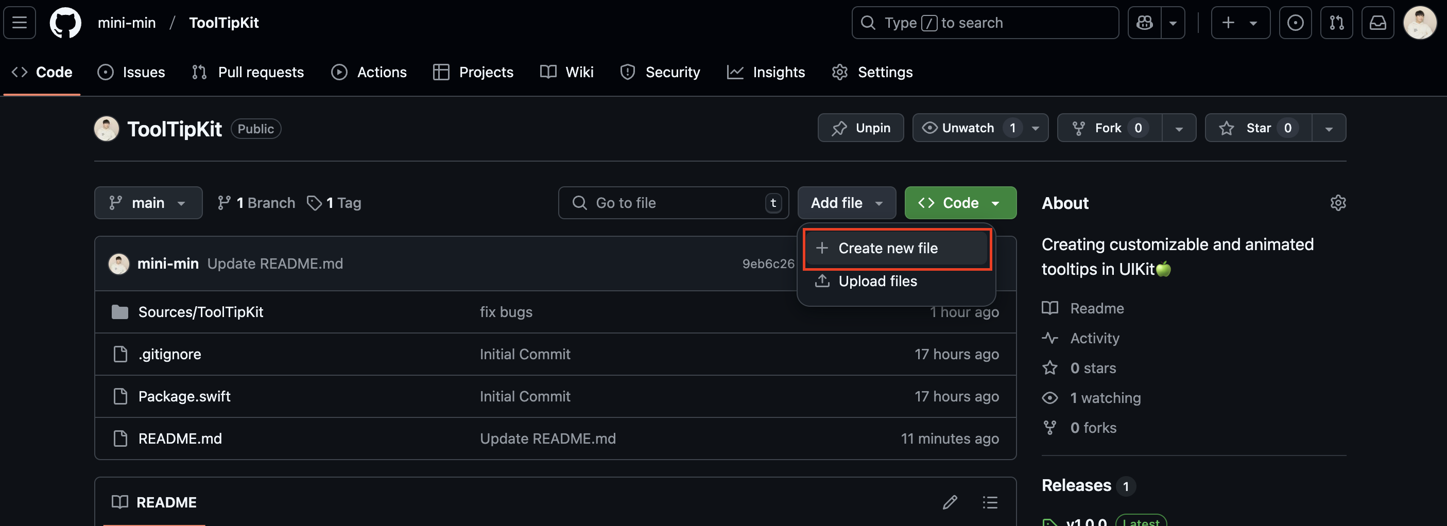The image size is (1447, 526).
Task: Open the user profile avatar menu
Action: pyautogui.click(x=1420, y=23)
